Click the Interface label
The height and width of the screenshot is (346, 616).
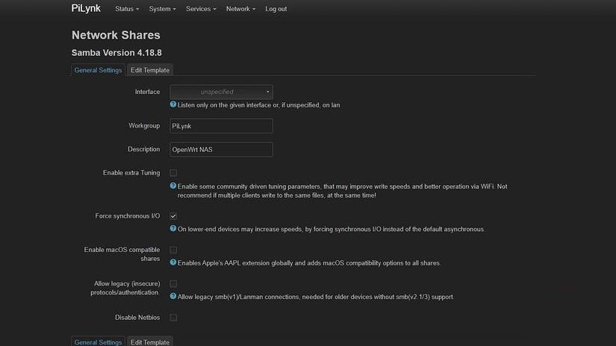coord(147,92)
